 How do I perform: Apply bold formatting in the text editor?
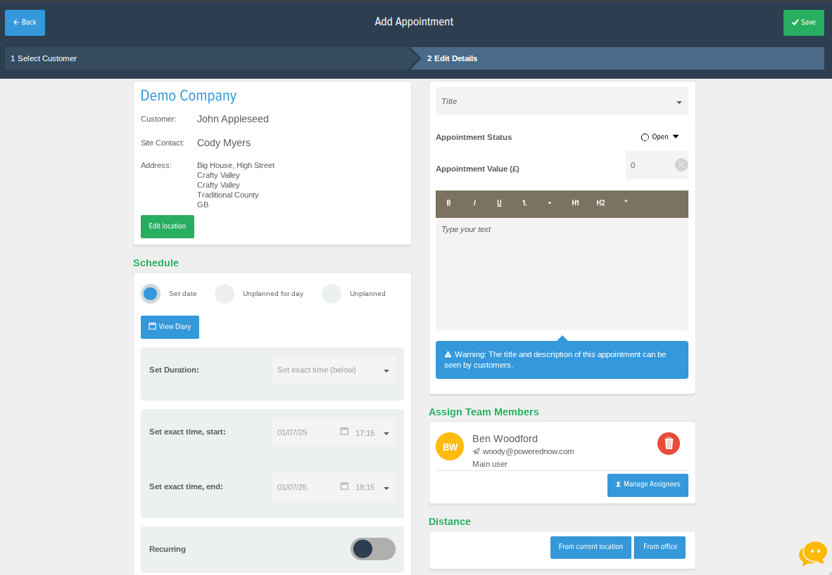448,203
